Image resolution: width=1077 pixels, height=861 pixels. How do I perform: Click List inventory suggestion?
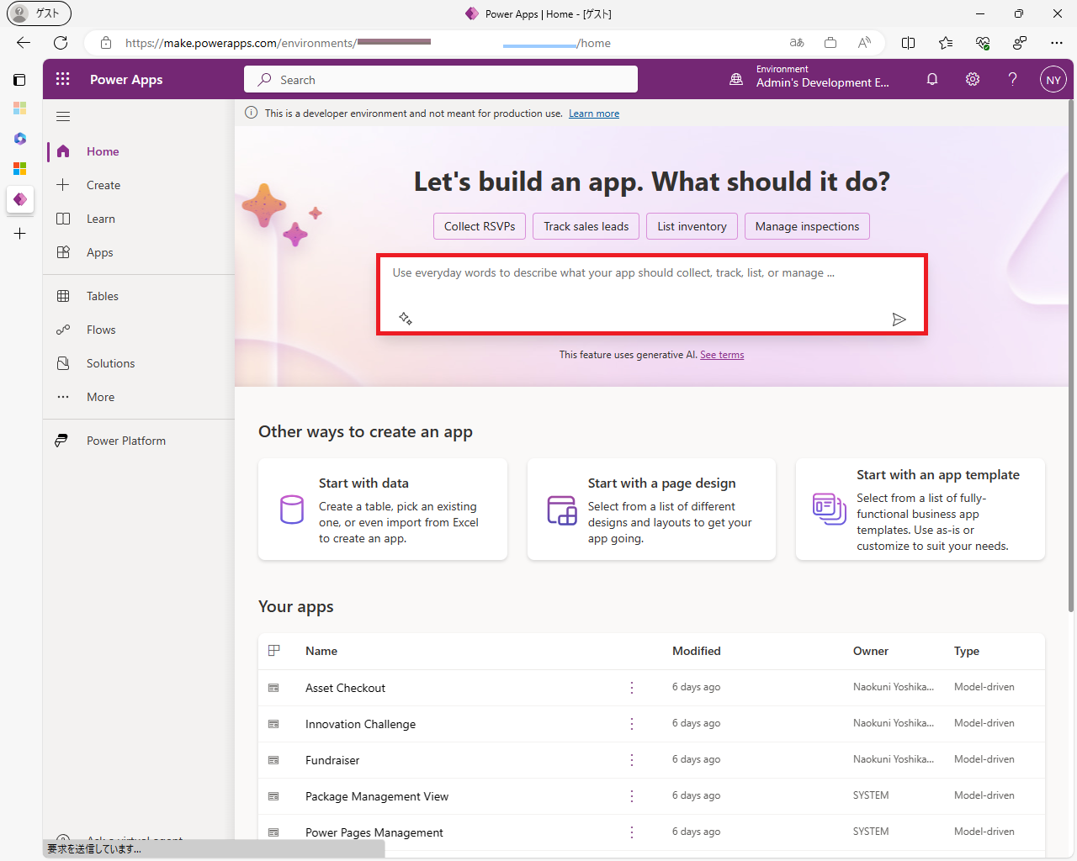click(692, 226)
